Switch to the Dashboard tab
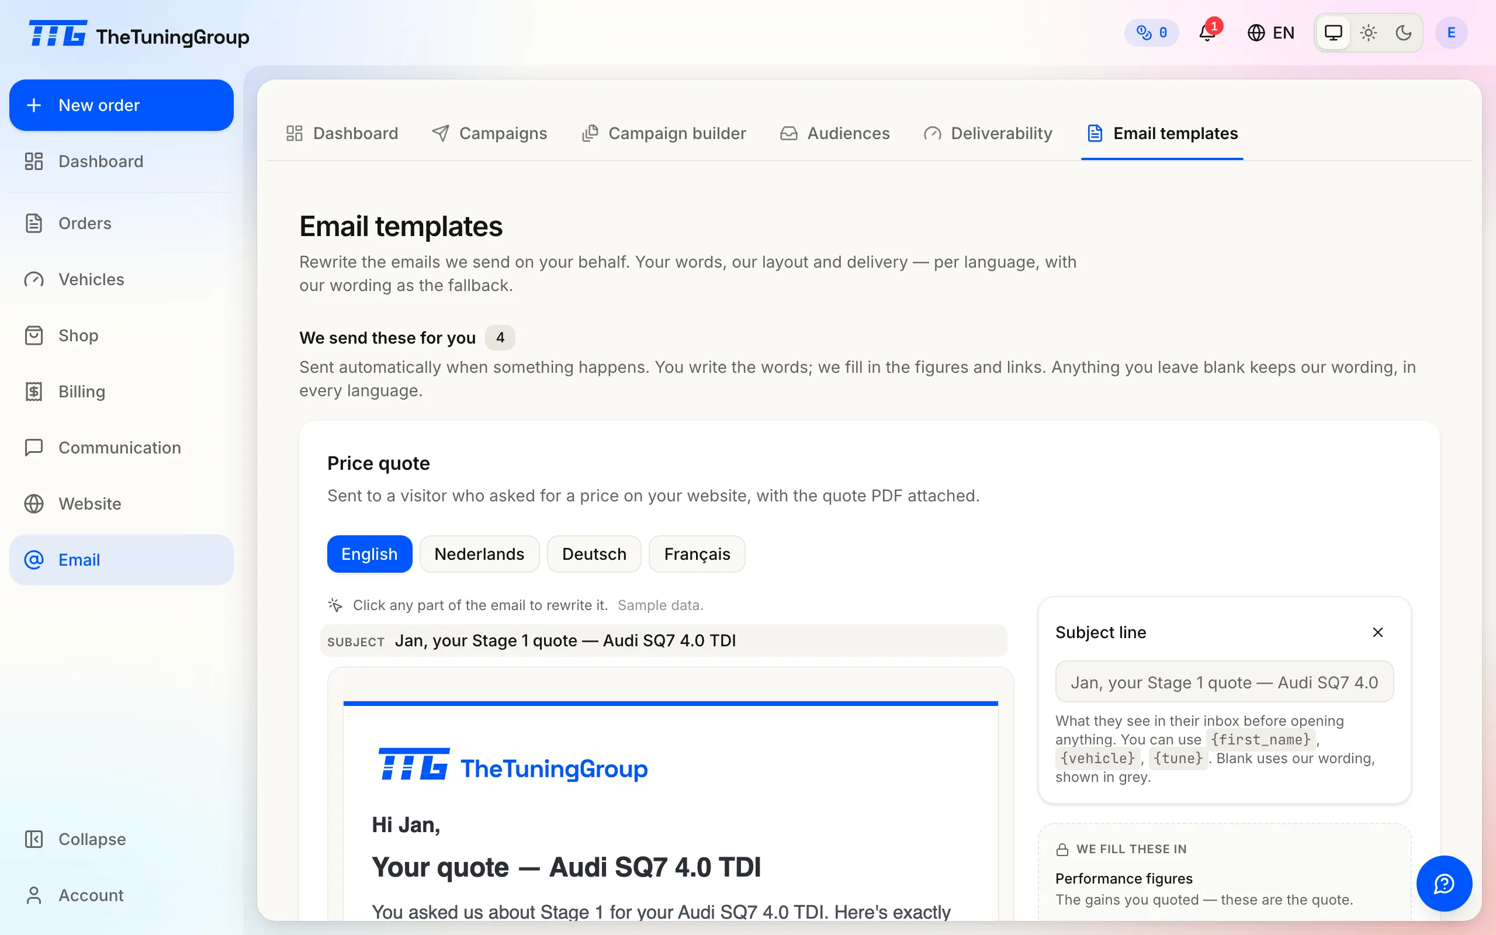Screen dimensions: 1496x935 [x=342, y=134]
